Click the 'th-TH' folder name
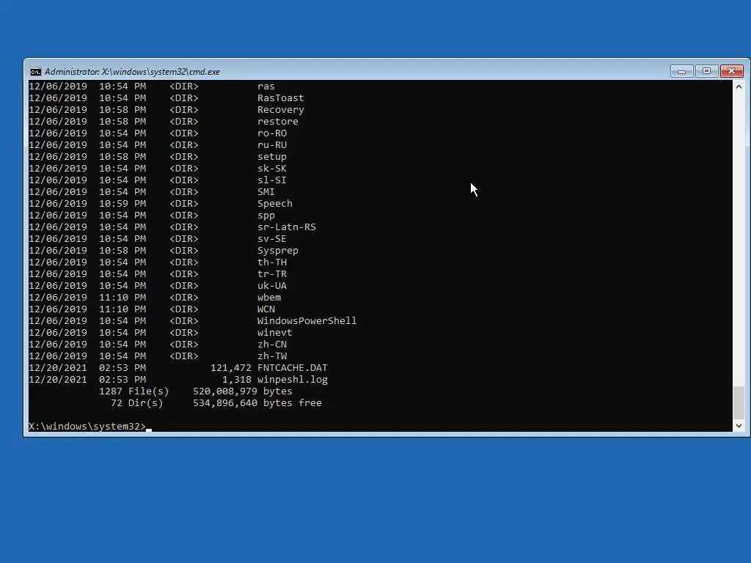Viewport: 751px width, 563px height. pyautogui.click(x=272, y=262)
